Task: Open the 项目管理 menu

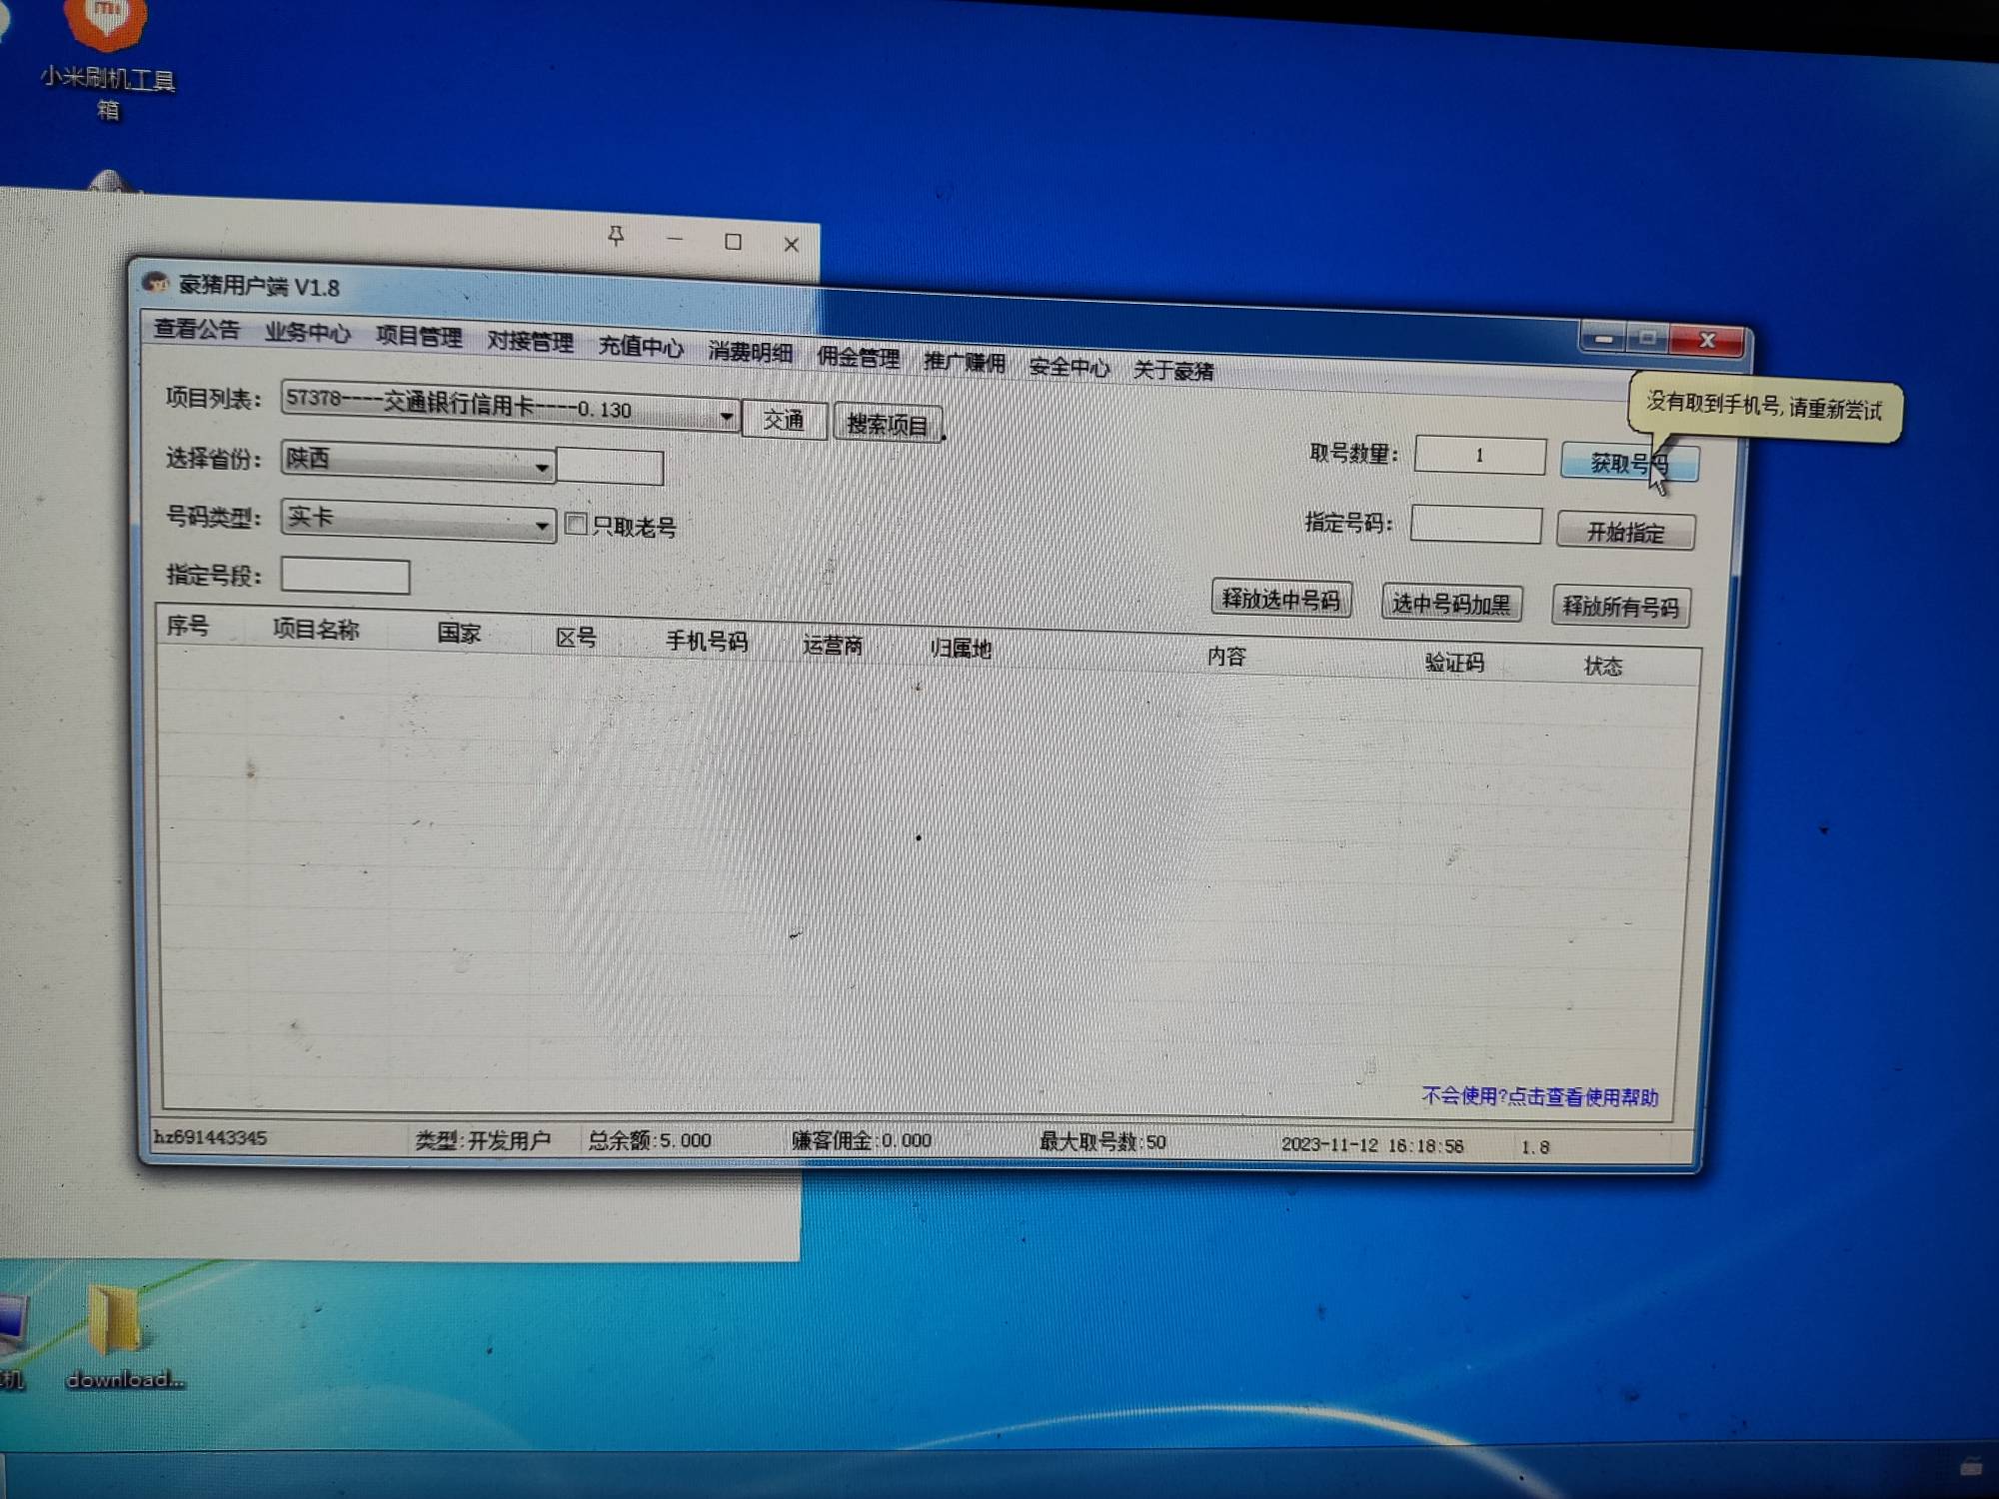Action: click(419, 338)
